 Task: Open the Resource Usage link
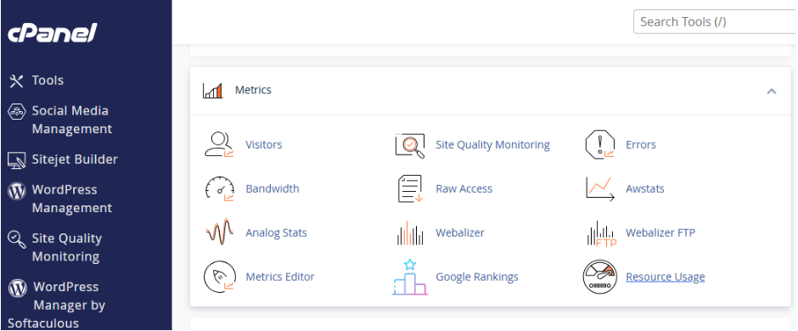coord(666,277)
